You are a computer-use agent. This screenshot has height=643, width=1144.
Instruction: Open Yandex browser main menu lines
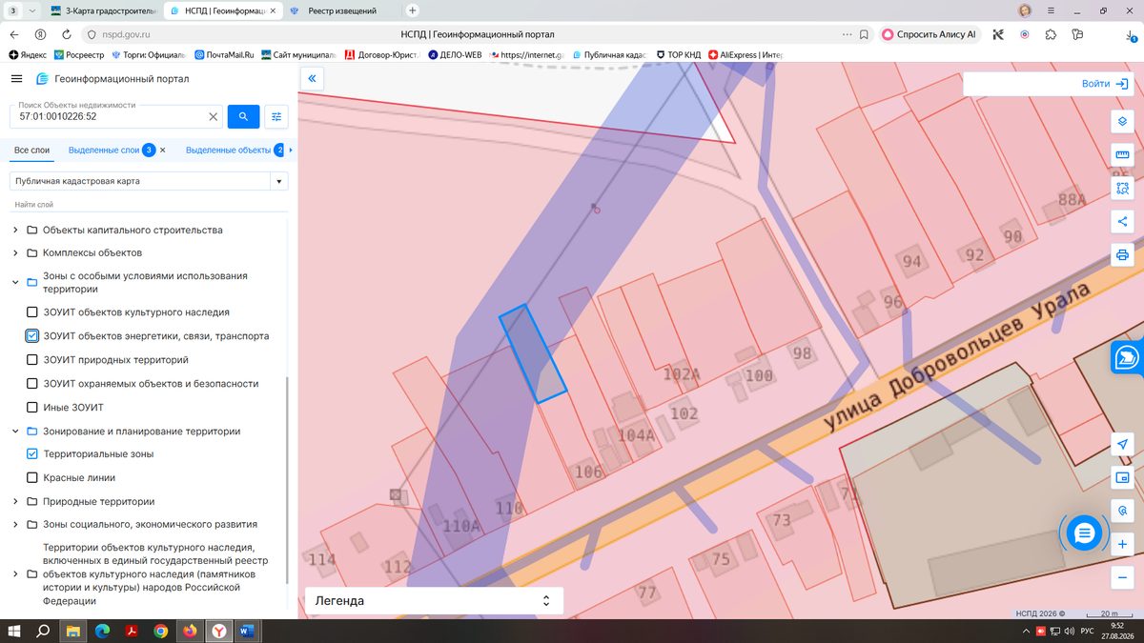pos(1051,10)
